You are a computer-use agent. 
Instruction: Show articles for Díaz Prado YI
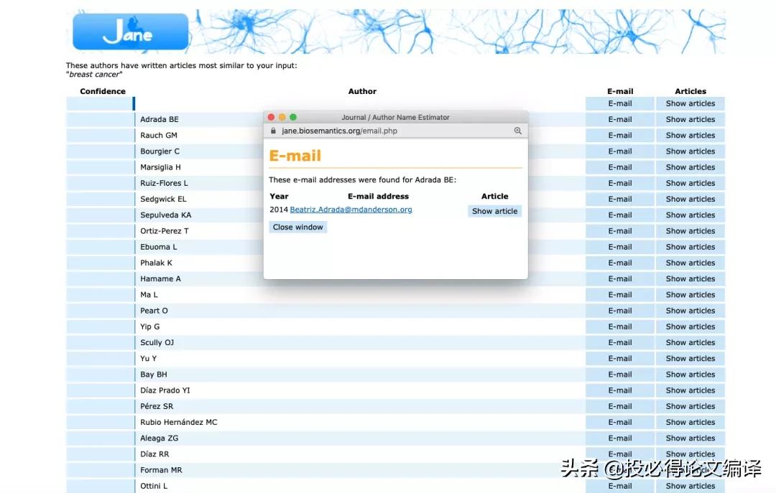pos(690,390)
